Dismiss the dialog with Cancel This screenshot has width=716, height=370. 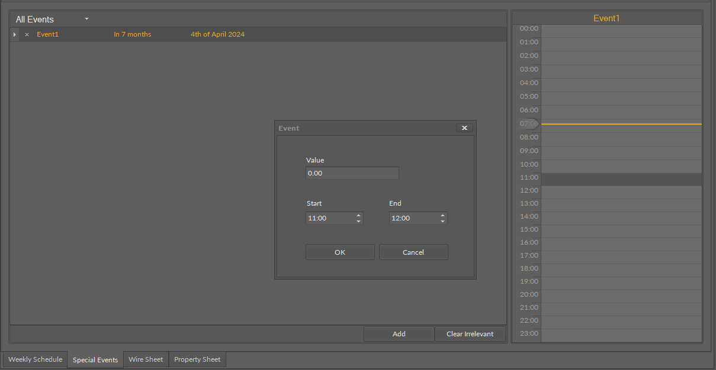[x=413, y=252]
